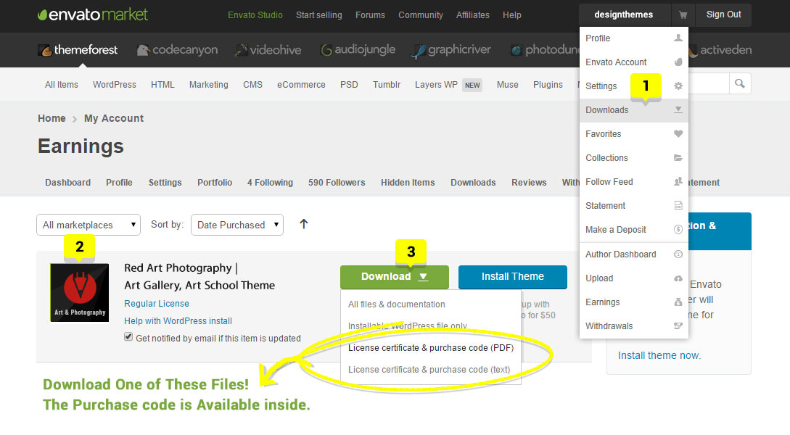
Task: Click the ascending sort arrow
Action: pos(303,224)
